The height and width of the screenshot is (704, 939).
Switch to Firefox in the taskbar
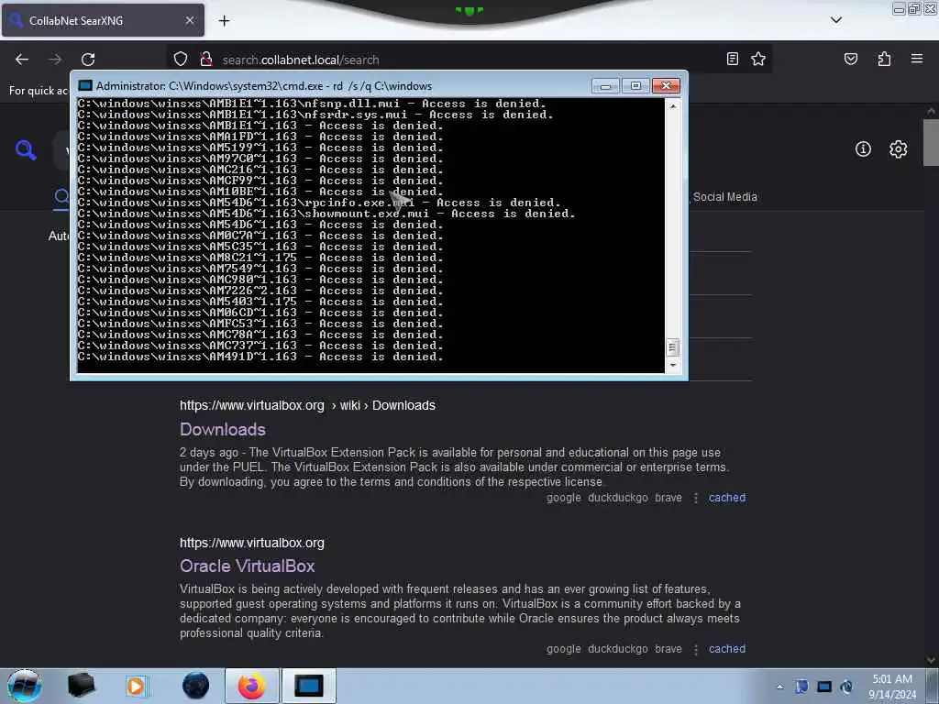252,686
